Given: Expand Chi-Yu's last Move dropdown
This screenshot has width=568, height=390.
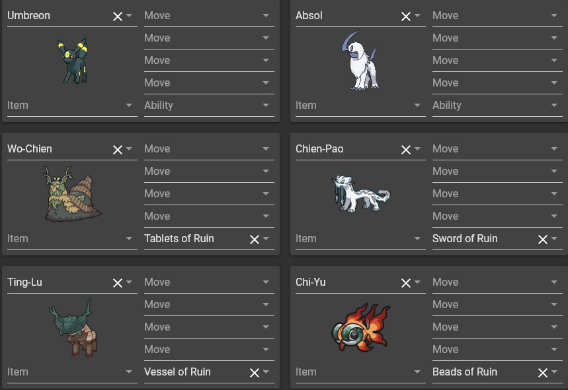Looking at the screenshot, I should 497,350.
